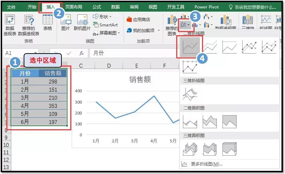Click the fx insert function icon
Image resolution: width=285 pixels, height=174 pixels.
tap(82, 53)
